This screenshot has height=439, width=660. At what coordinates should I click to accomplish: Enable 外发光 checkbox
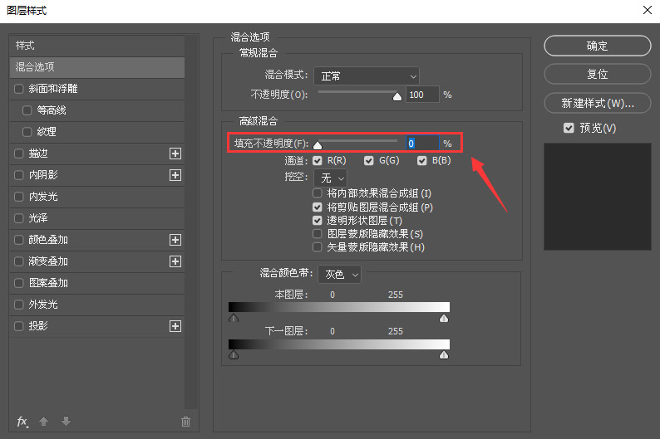(x=19, y=305)
